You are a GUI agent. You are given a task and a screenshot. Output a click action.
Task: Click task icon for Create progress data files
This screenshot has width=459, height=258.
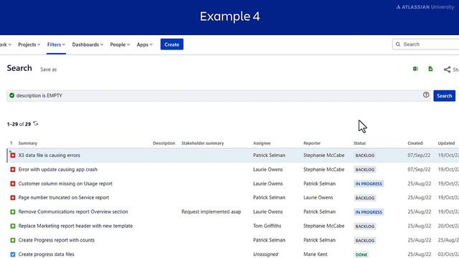(x=13, y=254)
